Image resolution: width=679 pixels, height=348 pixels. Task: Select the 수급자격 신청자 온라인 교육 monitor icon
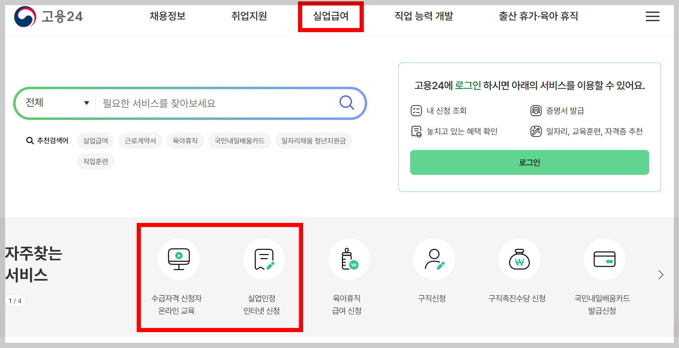click(x=179, y=259)
